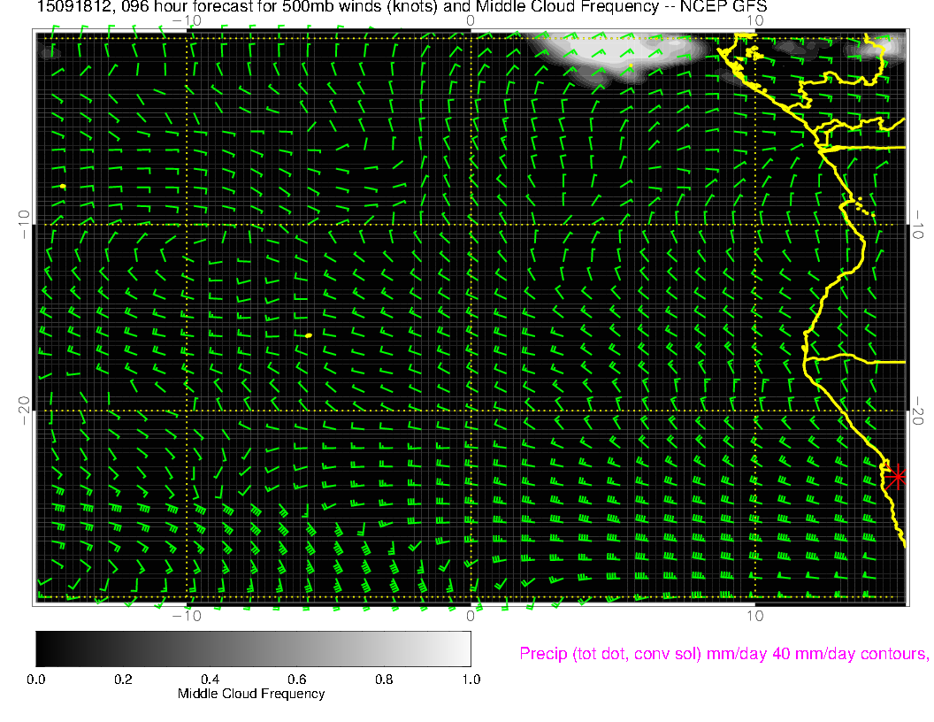Click the bottom axis longitude label -10
The width and height of the screenshot is (934, 722).
click(x=185, y=615)
